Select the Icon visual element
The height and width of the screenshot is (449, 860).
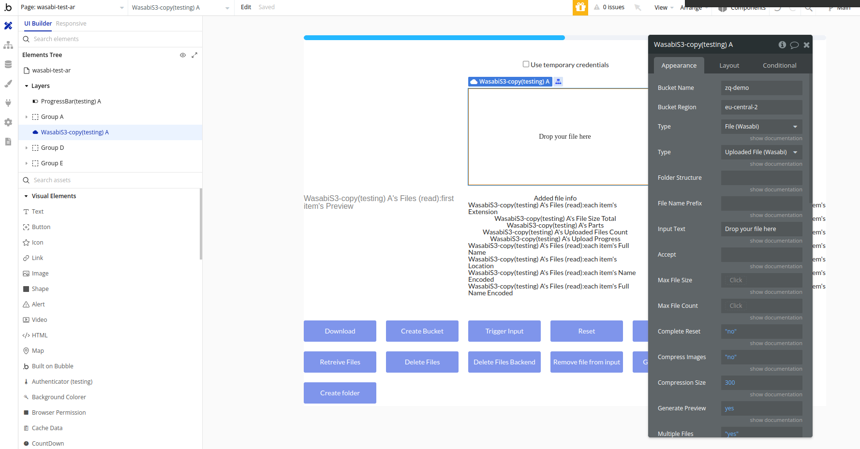click(x=38, y=243)
